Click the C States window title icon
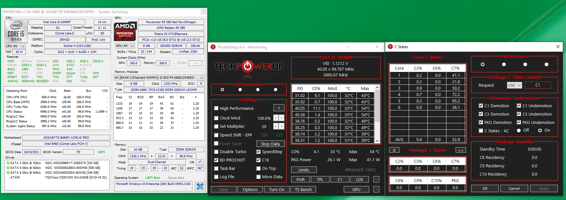The height and width of the screenshot is (200, 566). pos(390,47)
